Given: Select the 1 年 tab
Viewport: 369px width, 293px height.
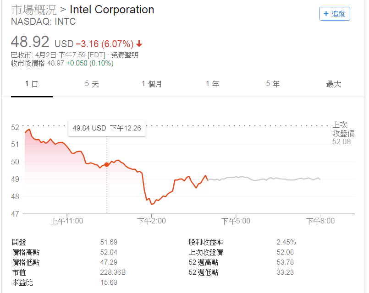Looking at the screenshot, I should point(213,84).
